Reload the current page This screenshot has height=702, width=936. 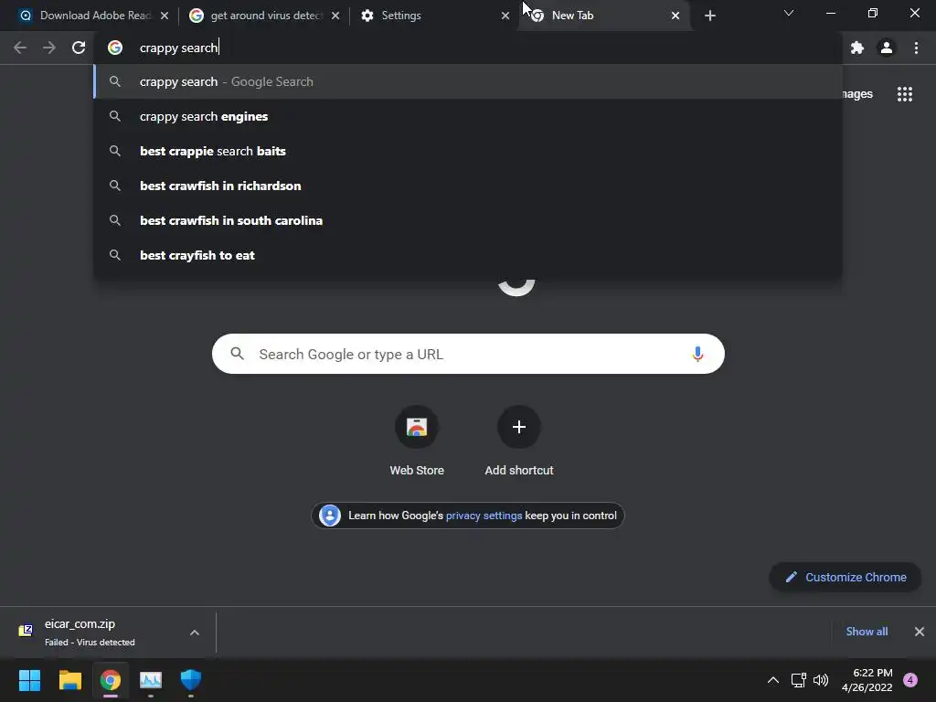tap(79, 48)
